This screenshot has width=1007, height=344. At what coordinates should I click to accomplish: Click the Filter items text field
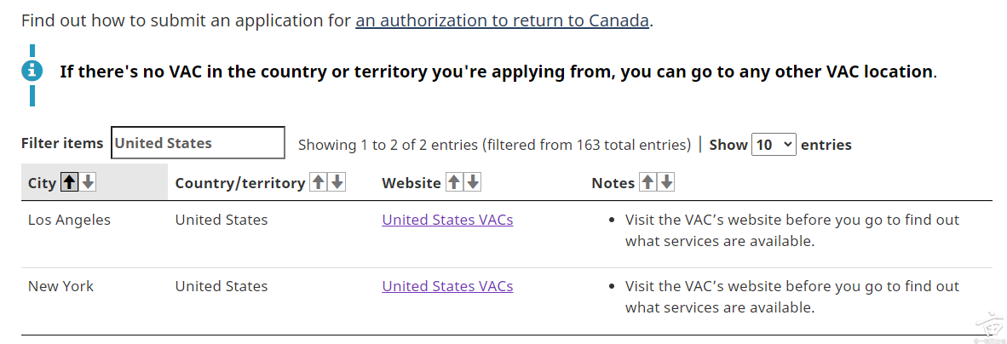tap(198, 143)
